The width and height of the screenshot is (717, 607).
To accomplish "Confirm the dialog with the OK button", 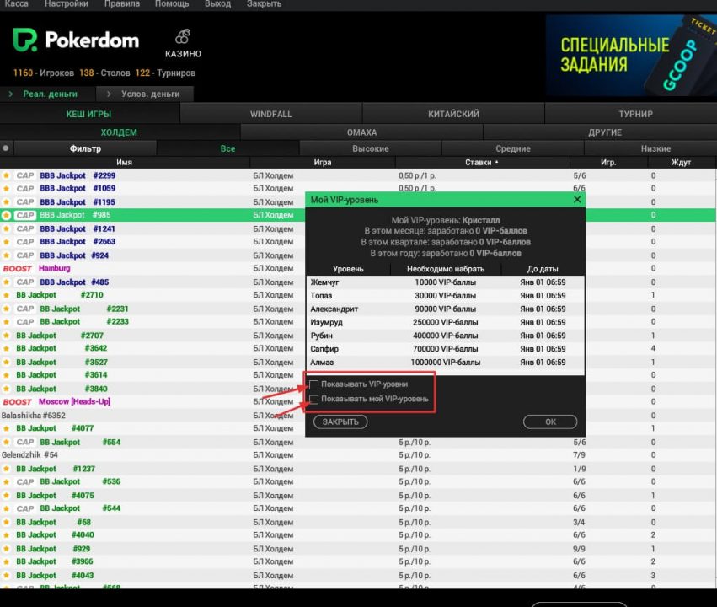I will (549, 422).
